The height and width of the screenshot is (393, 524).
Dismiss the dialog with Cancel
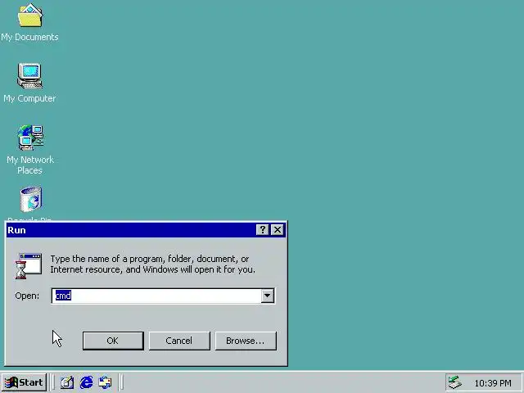click(x=179, y=341)
